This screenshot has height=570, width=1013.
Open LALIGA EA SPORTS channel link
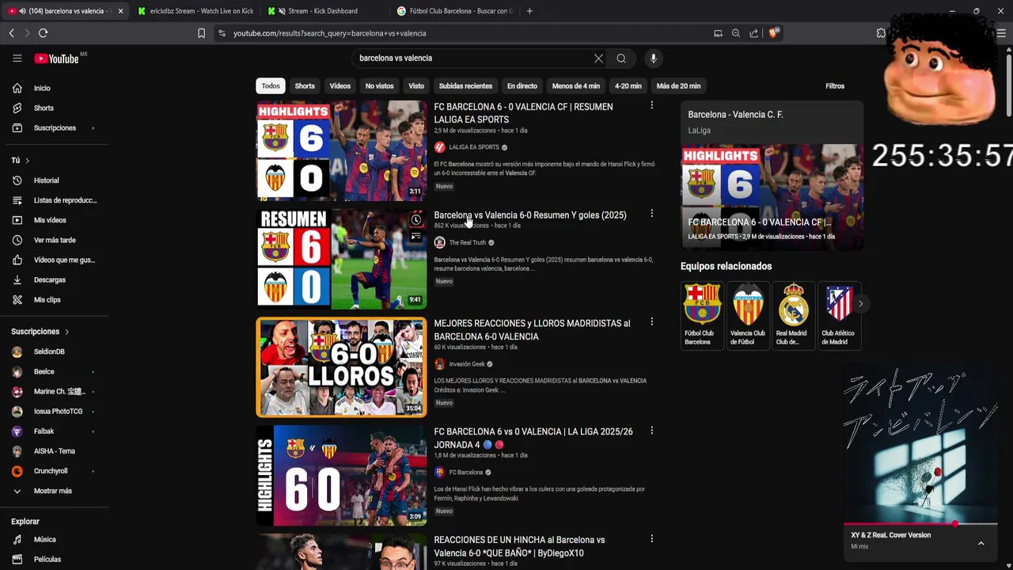pos(474,147)
